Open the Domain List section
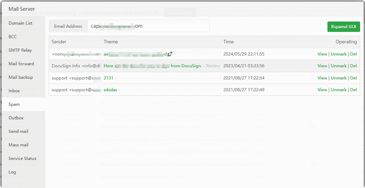This screenshot has height=188, width=365. (x=21, y=23)
